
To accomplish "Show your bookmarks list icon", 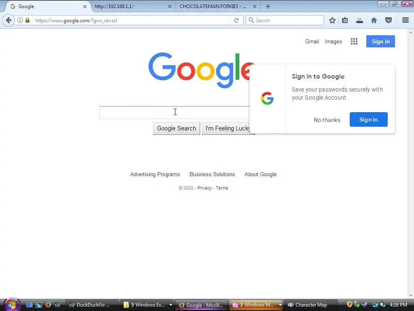I will point(345,20).
